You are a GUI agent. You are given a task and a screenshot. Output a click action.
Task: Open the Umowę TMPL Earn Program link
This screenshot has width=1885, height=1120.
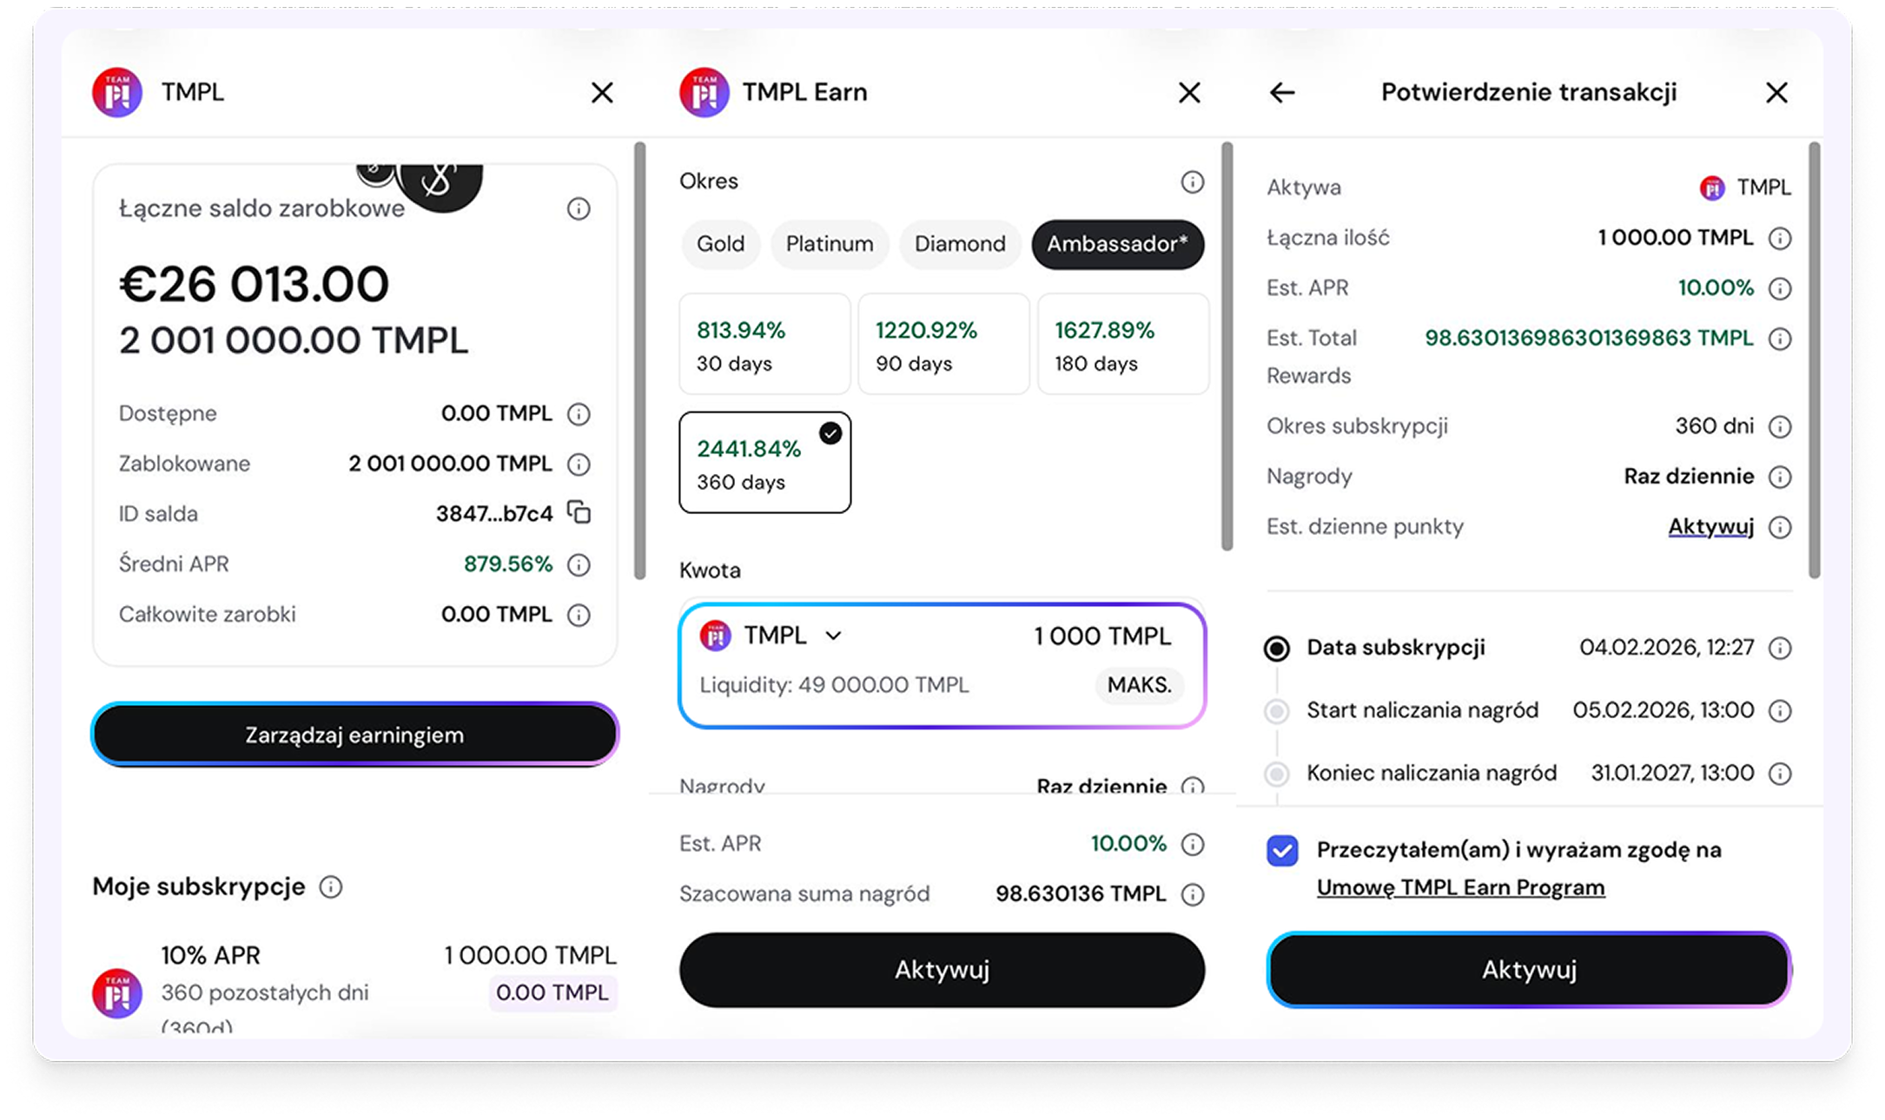point(1460,887)
